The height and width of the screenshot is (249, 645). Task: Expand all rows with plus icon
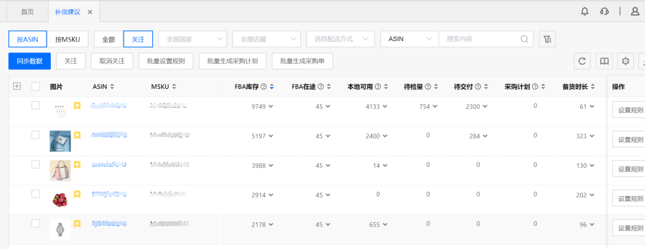(x=17, y=86)
